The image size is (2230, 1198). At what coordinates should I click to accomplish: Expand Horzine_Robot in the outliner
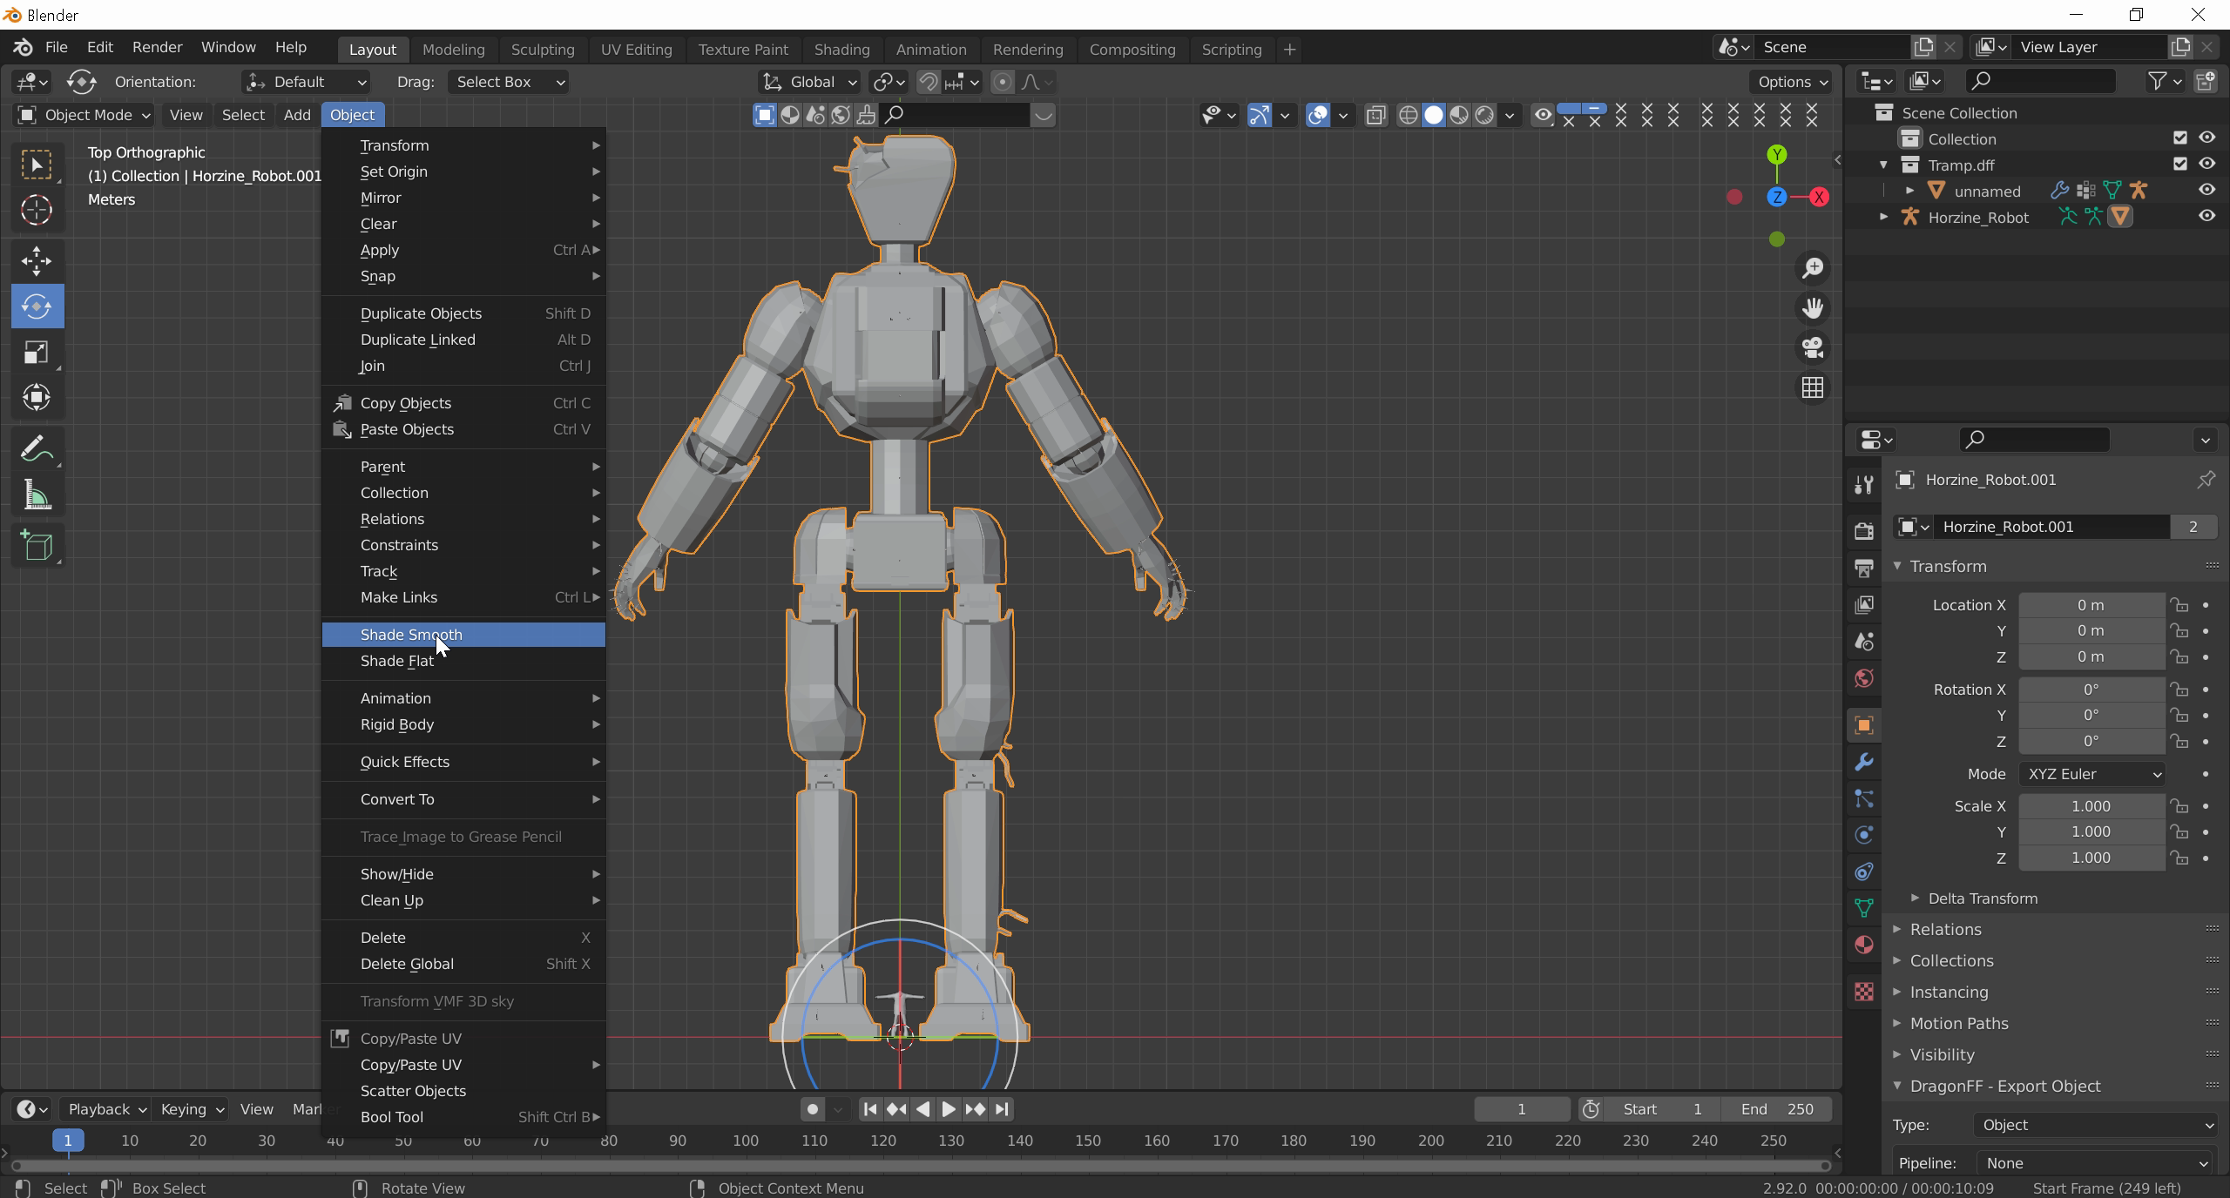[x=1884, y=217]
